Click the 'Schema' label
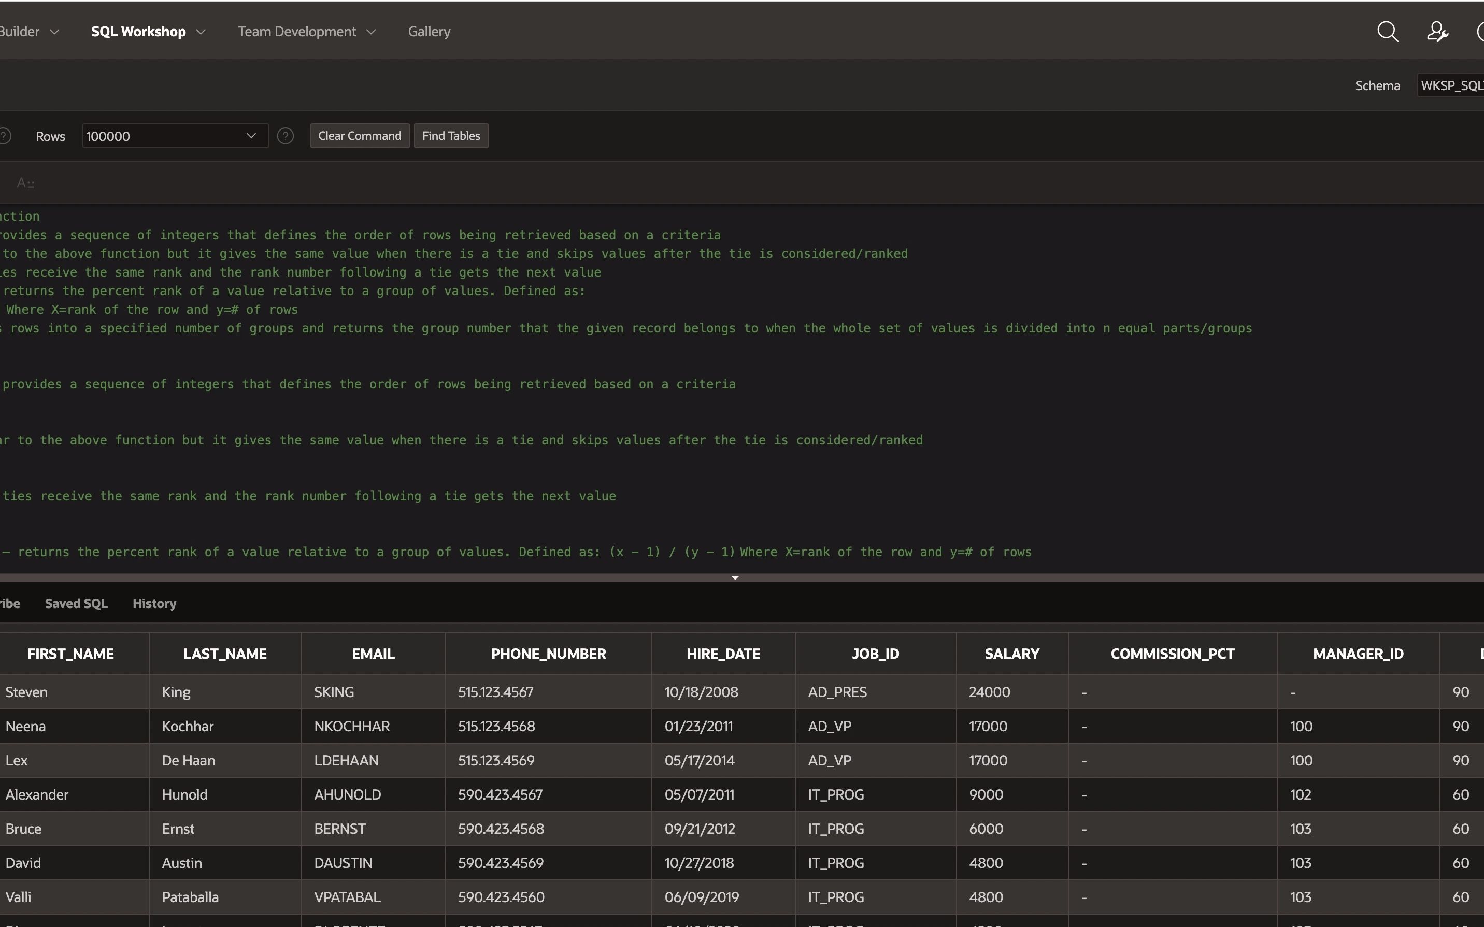The image size is (1484, 927). (1377, 85)
